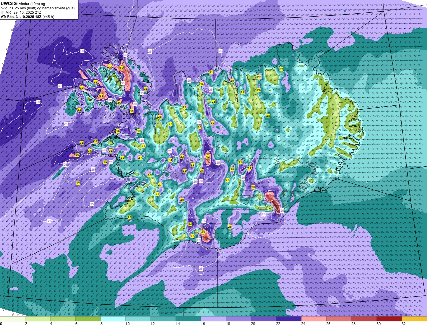Viewport: 427px width, 326px height.
Task: Select the lavender 16–18 m/s legend swatch
Action: 213,319
